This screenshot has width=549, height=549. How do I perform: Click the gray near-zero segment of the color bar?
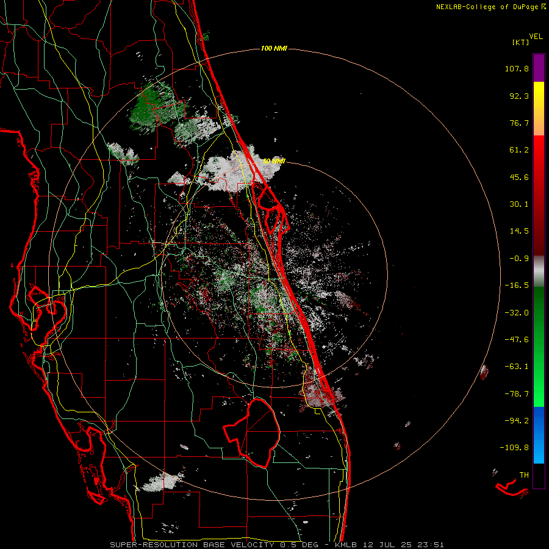[x=539, y=271]
